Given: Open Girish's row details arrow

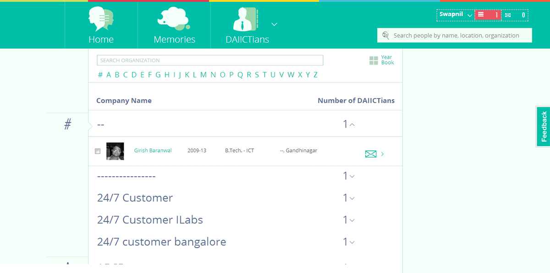Looking at the screenshot, I should click(382, 154).
